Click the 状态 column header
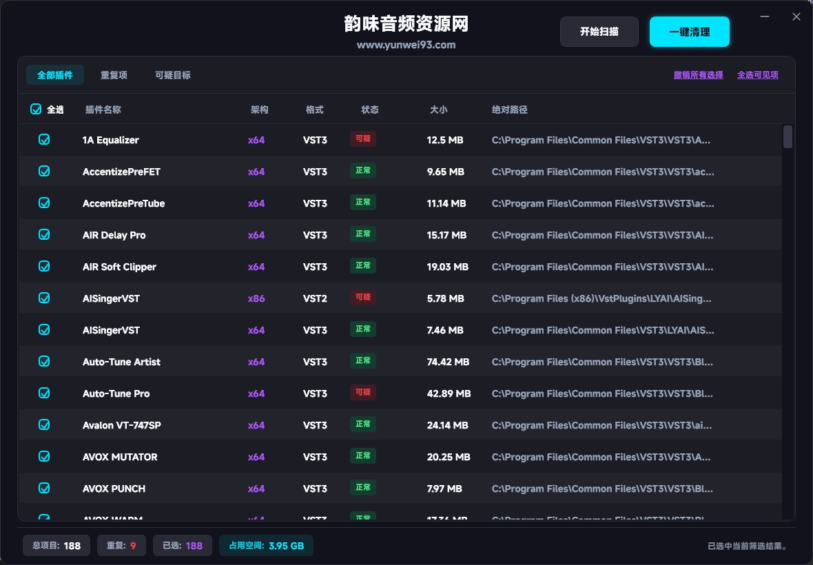The image size is (813, 565). point(370,110)
